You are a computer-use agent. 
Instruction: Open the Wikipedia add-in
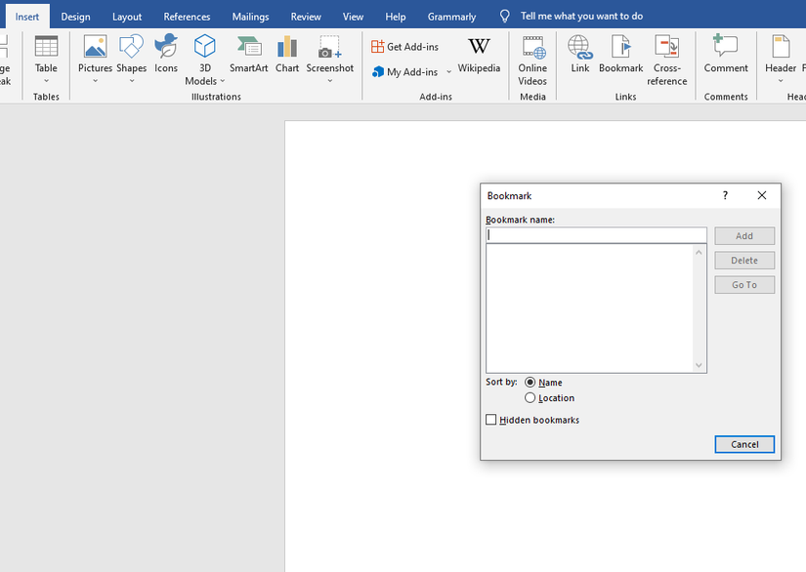coord(479,59)
